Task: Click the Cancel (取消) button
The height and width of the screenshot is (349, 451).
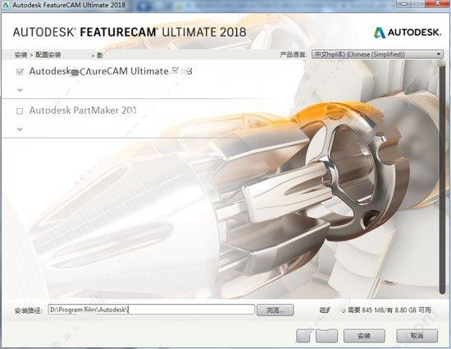Action: pos(417,336)
